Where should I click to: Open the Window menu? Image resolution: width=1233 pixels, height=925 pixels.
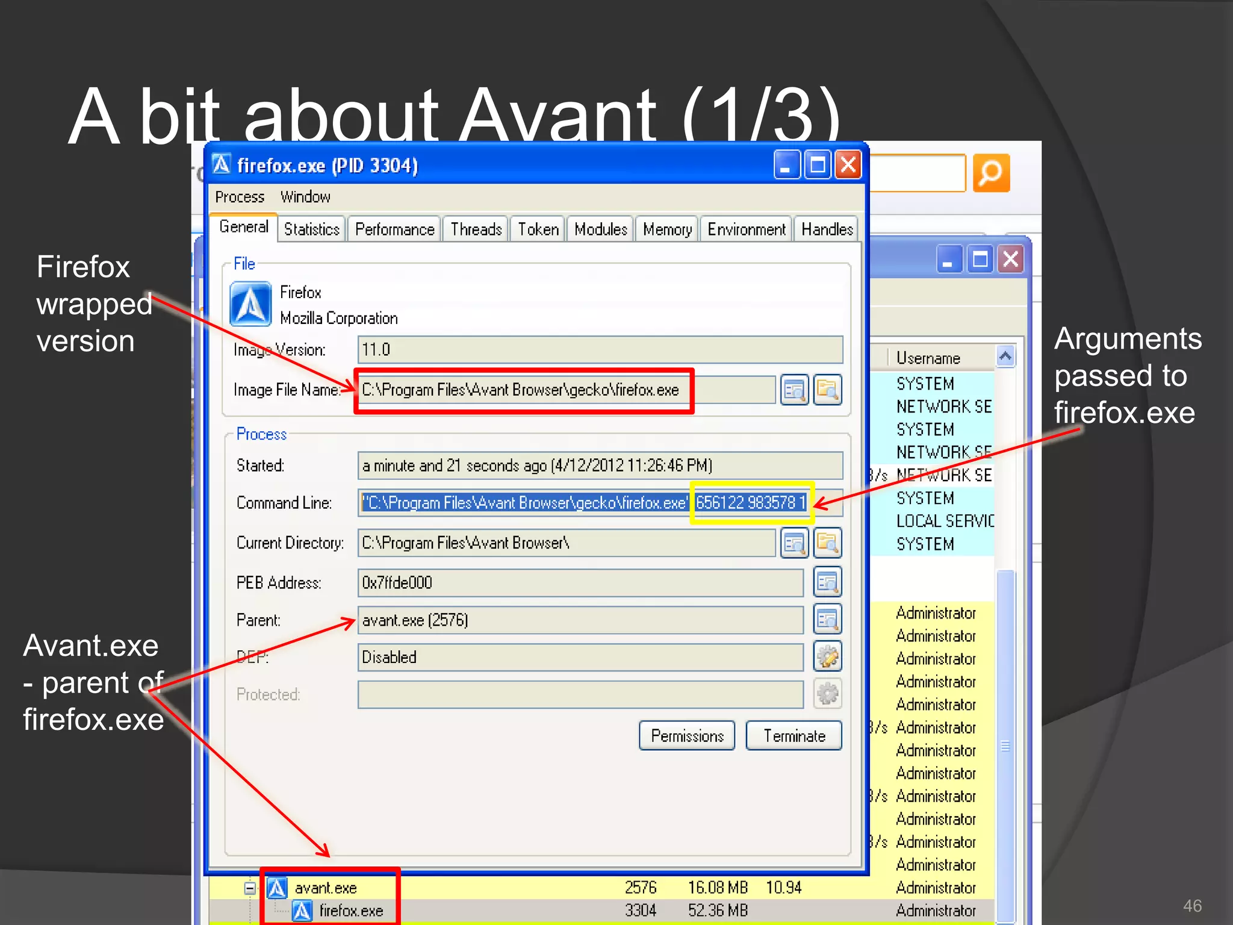[x=305, y=197]
